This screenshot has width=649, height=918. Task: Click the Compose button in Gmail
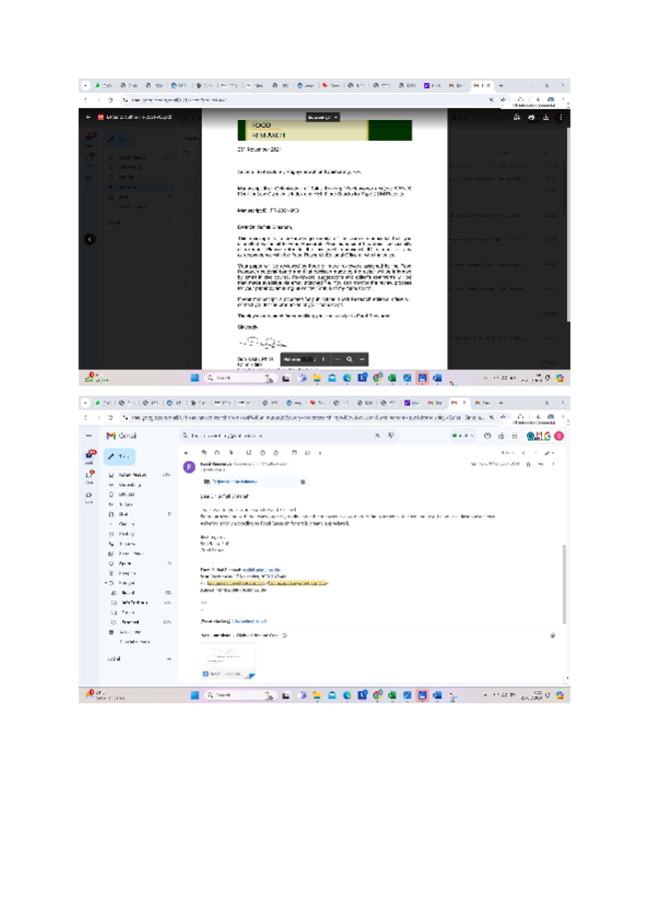pos(120,457)
